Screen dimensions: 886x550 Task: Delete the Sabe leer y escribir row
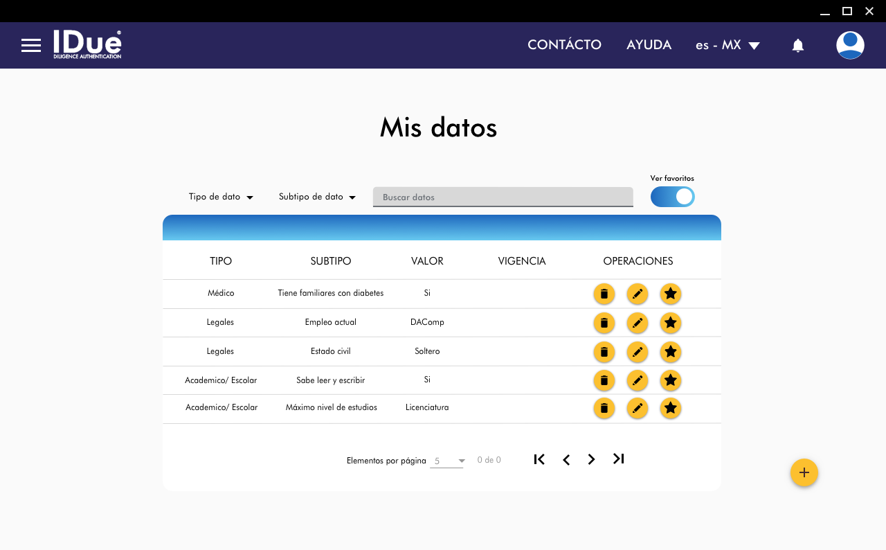(x=604, y=380)
